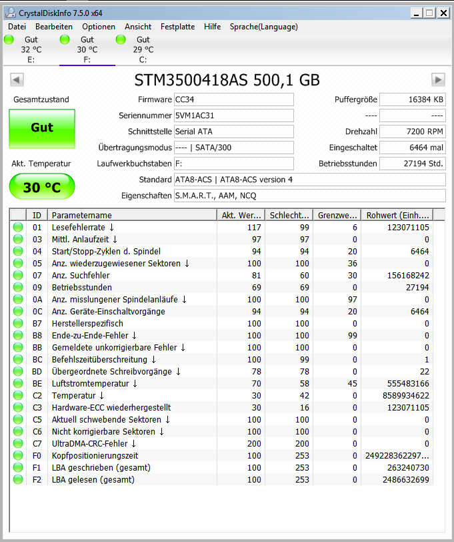This screenshot has height=542, width=454.
Task: Click status icon for Übergeordnete Schreibvorgänge
Action: [18, 371]
